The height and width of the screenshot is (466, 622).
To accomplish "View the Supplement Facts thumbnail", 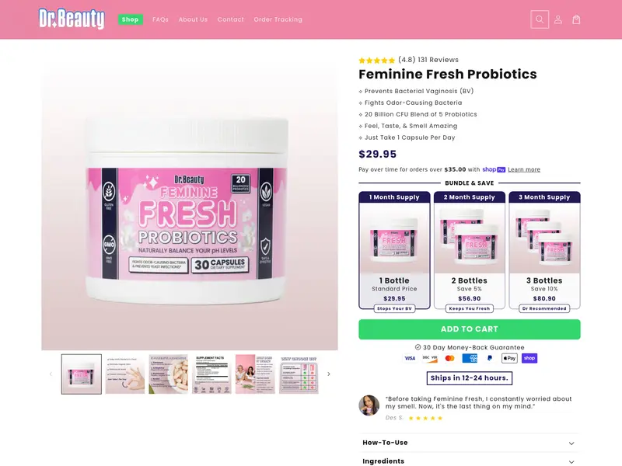I will (x=211, y=374).
